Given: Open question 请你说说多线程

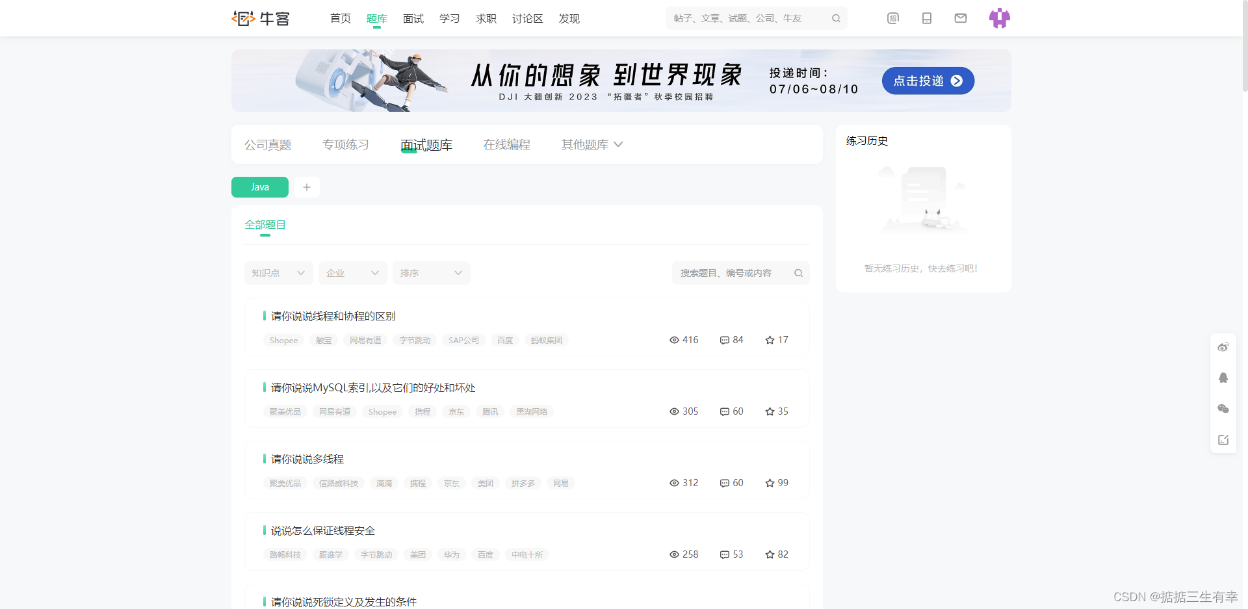Looking at the screenshot, I should click(307, 459).
